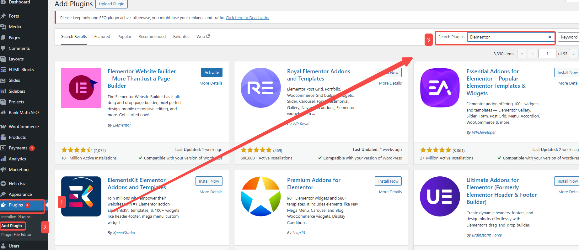Open the Users person icon
The height and width of the screenshot is (250, 579).
[3, 246]
